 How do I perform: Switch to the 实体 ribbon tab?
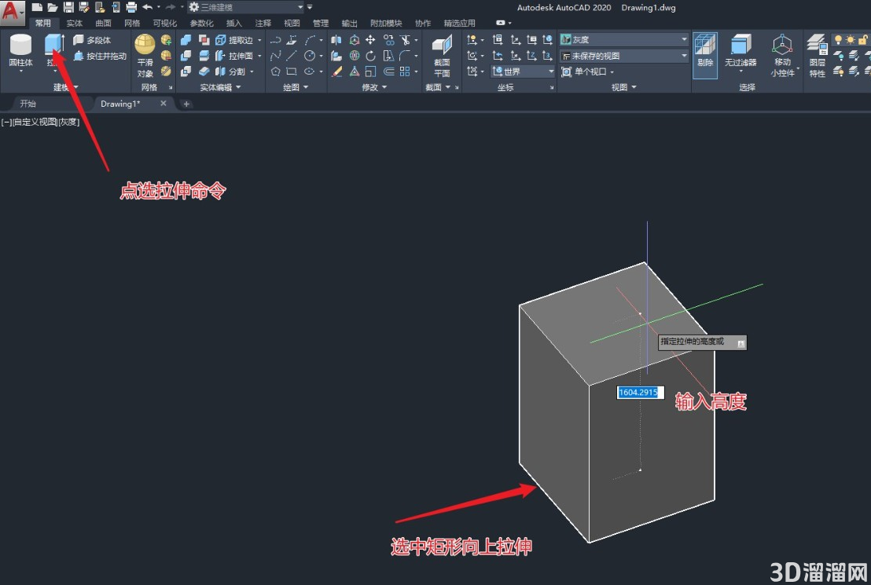pyautogui.click(x=74, y=24)
